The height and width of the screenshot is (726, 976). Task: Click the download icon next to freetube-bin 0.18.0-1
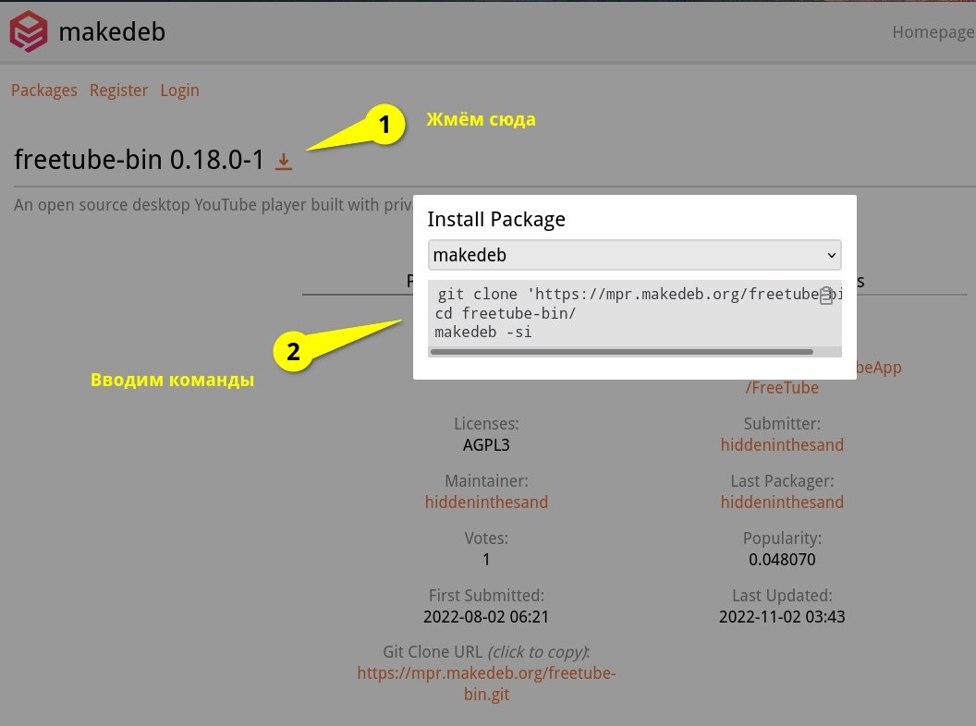point(284,161)
